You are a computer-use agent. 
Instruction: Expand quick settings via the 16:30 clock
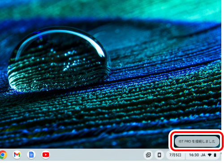point(194,155)
